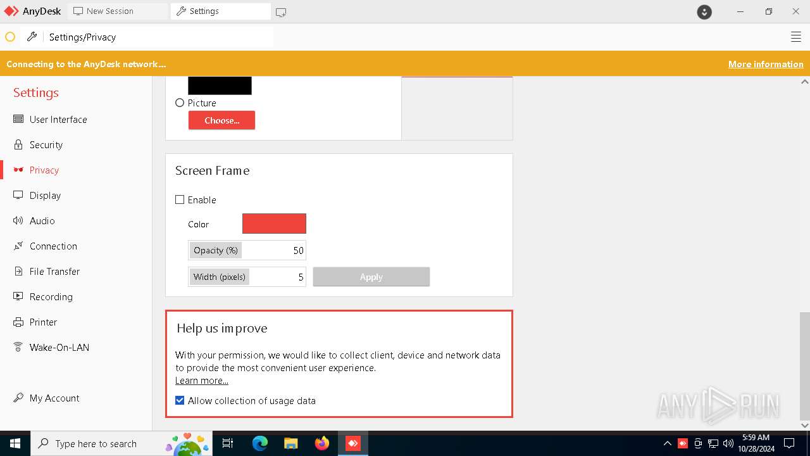Enable the Screen Frame checkbox

click(x=180, y=199)
